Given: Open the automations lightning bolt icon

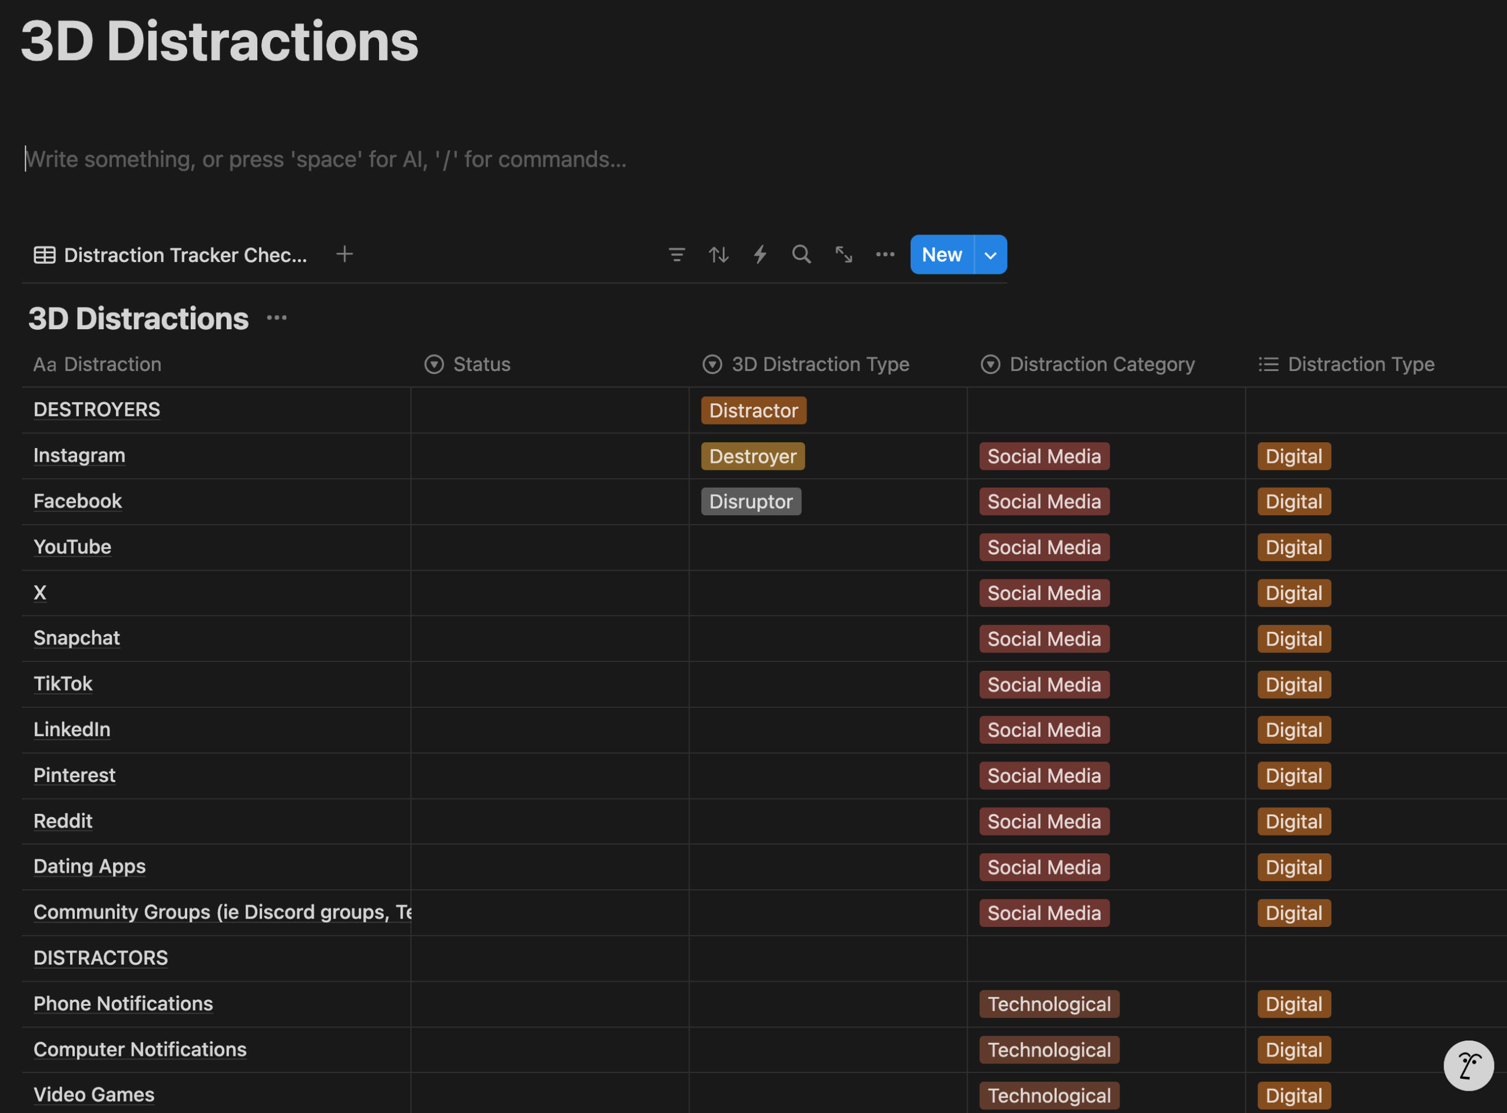Looking at the screenshot, I should point(759,254).
